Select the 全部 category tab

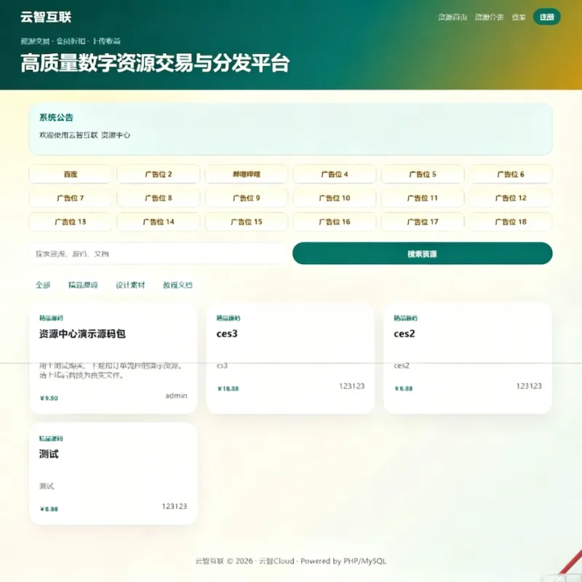click(x=43, y=285)
